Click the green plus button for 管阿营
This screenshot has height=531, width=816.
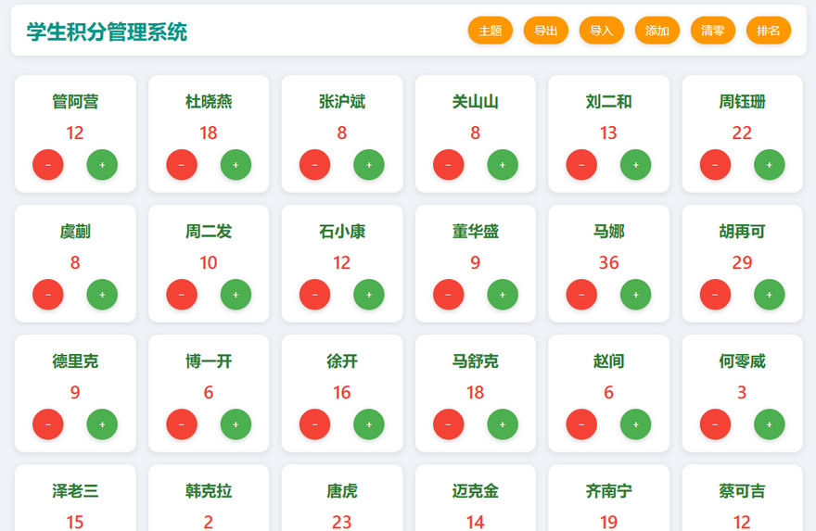point(102,165)
